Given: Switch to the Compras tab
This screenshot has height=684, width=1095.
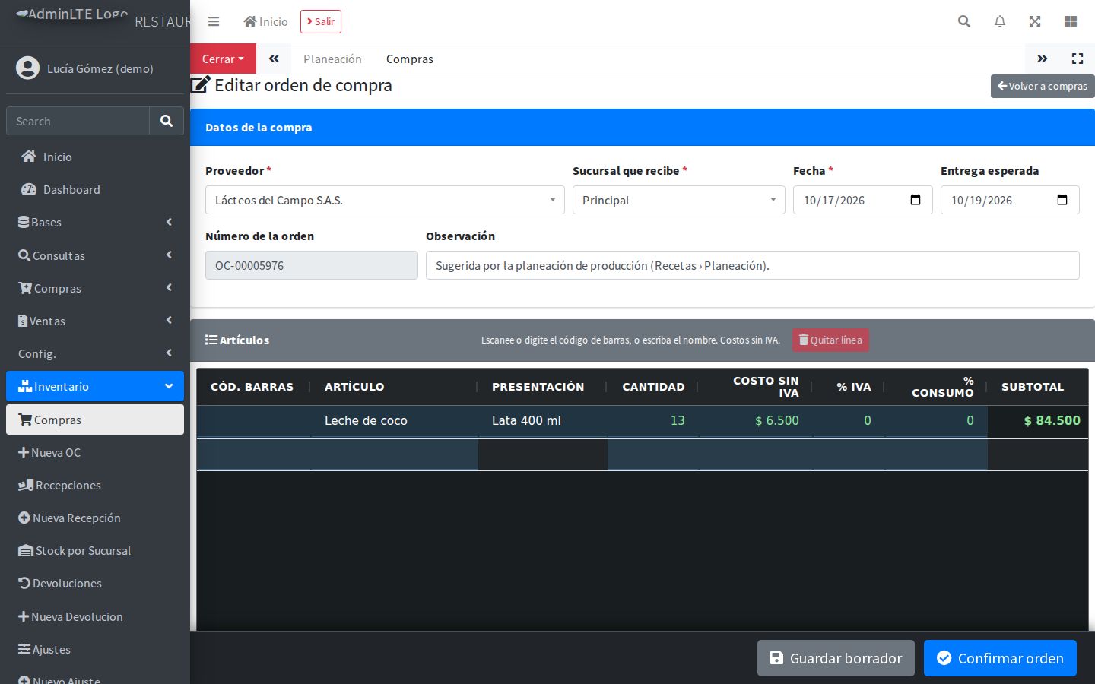Looking at the screenshot, I should pos(410,59).
